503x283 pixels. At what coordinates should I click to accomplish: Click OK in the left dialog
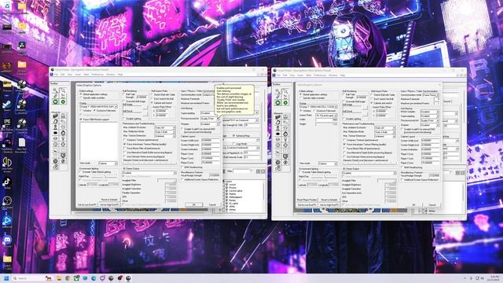pos(194,204)
